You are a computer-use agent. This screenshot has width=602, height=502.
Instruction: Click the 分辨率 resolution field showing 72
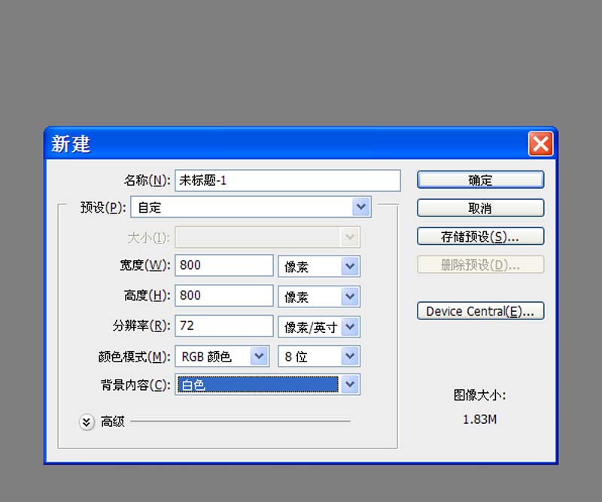223,325
